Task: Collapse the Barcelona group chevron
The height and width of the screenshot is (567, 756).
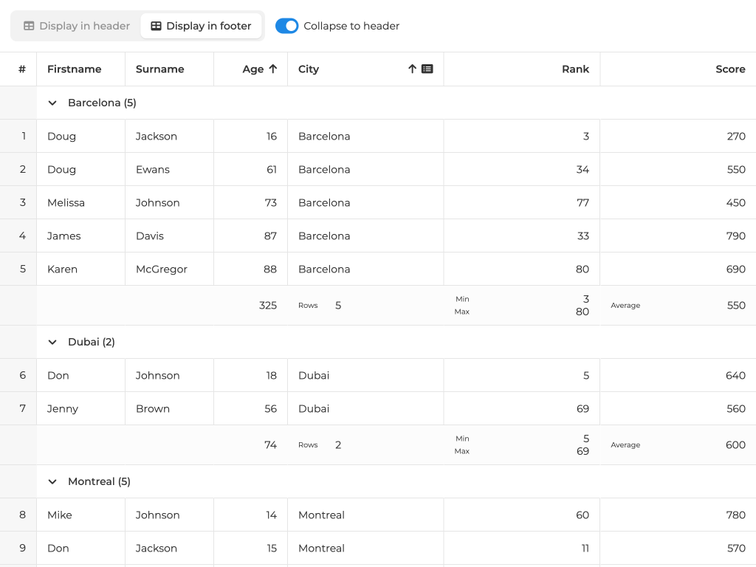Action: [x=52, y=103]
